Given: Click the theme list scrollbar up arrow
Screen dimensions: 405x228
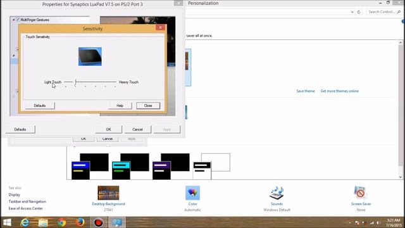Looking at the screenshot, I should (x=401, y=42).
